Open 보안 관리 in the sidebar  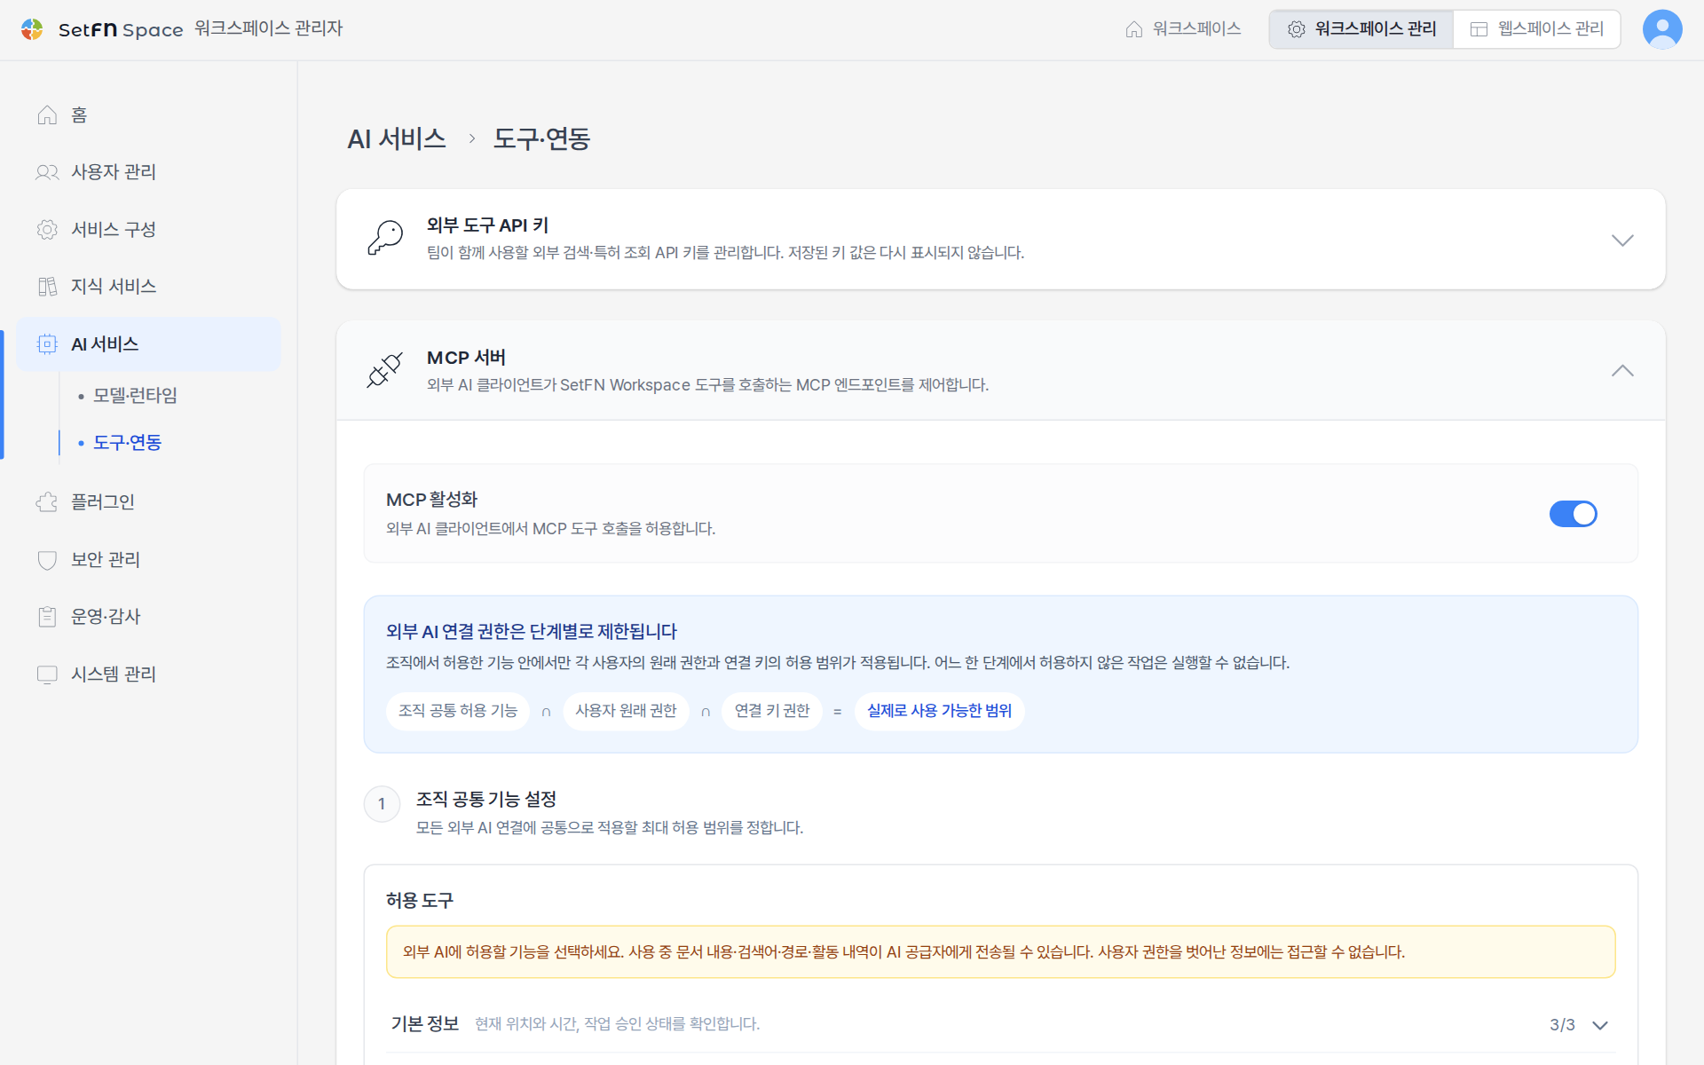[x=148, y=560]
